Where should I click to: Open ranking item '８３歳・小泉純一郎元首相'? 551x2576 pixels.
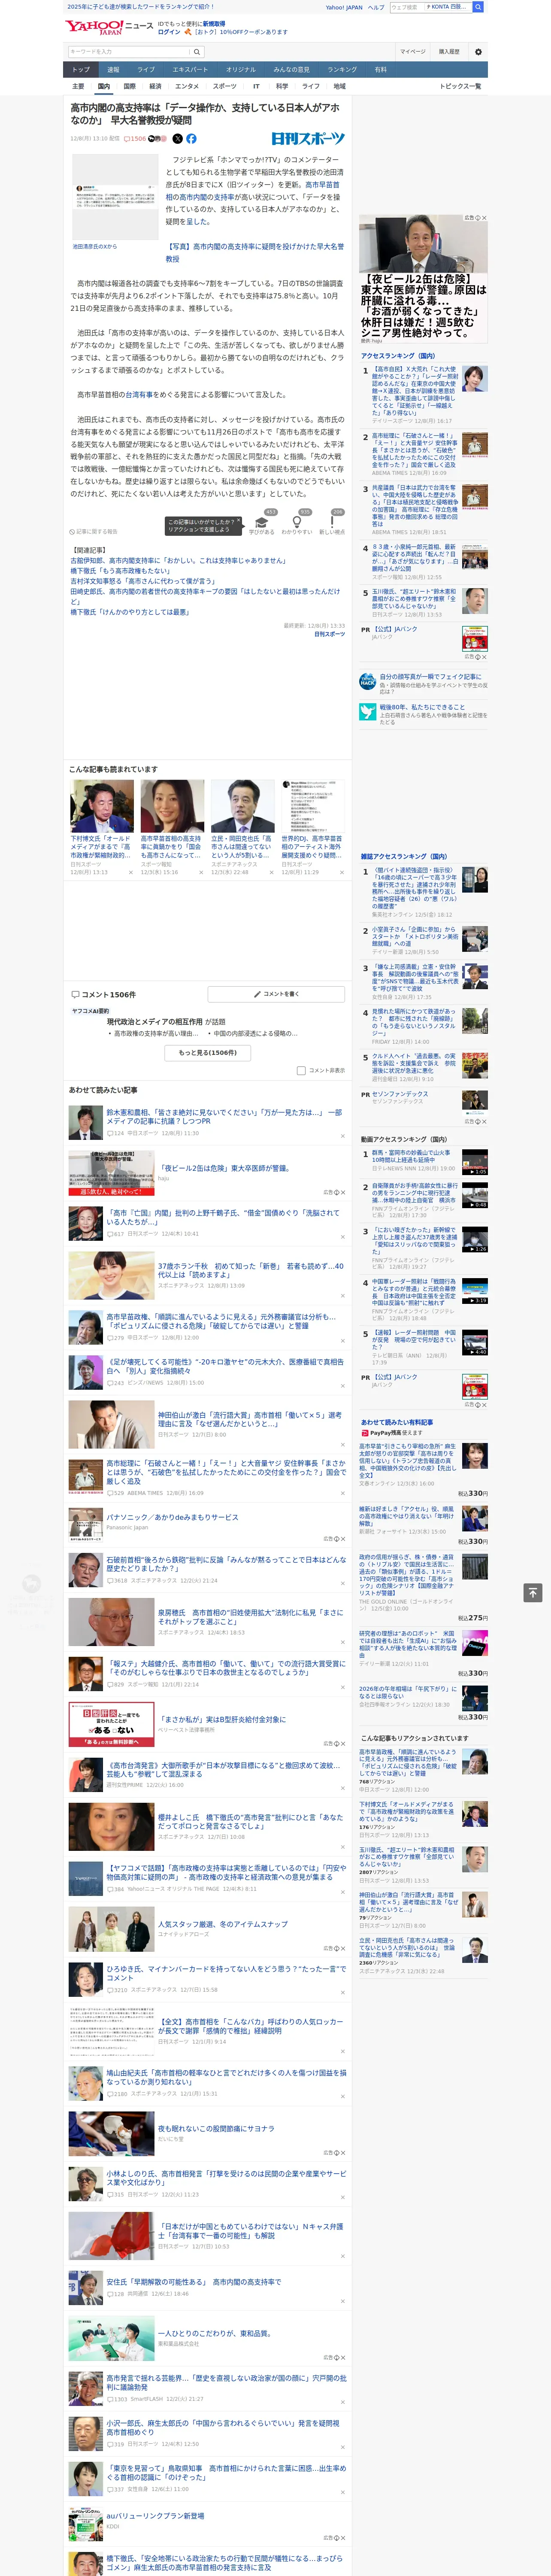pos(415,559)
